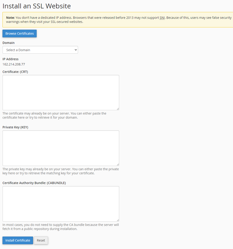Click the CA bundle help text above Install Certificate
Viewport: 233px width, 249px height.
point(60,227)
